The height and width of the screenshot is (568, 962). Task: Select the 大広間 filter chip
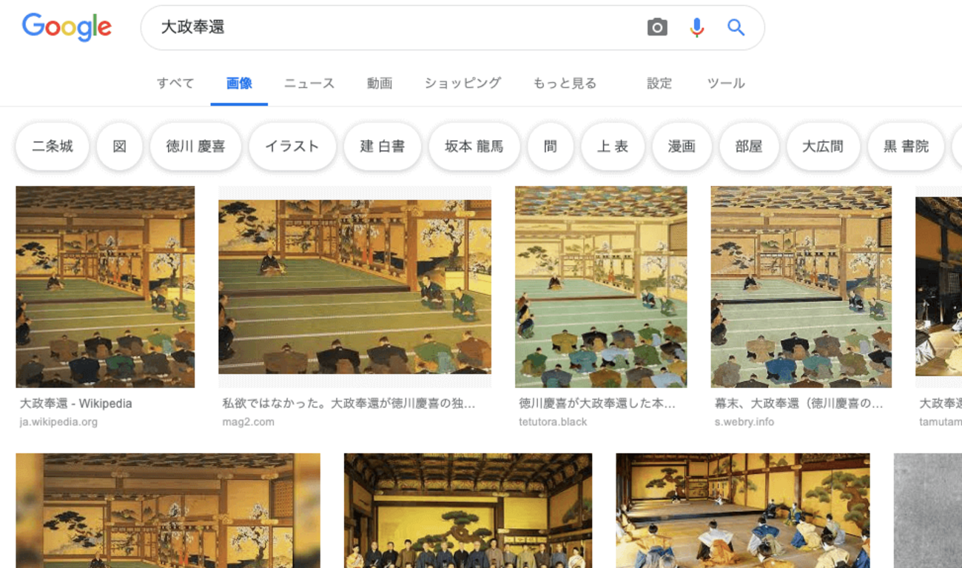823,147
